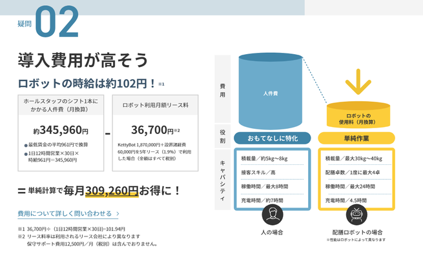
Task: Click the robot icon above 配膳ロボットの場合
Action: coord(356,215)
